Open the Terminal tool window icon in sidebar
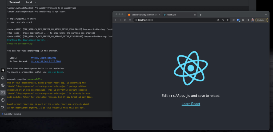The image size is (273, 132). click(3, 93)
